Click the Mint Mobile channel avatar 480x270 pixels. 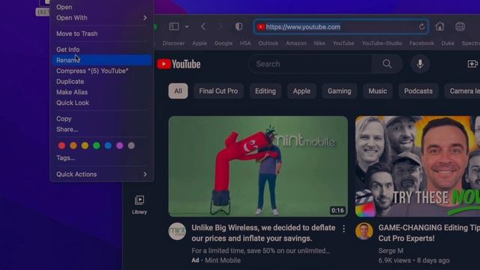pyautogui.click(x=177, y=232)
